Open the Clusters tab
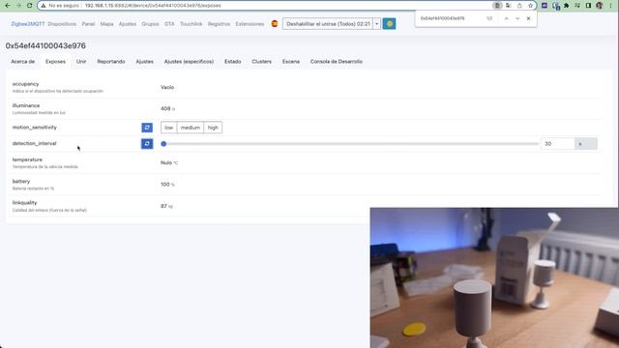 pyautogui.click(x=262, y=62)
